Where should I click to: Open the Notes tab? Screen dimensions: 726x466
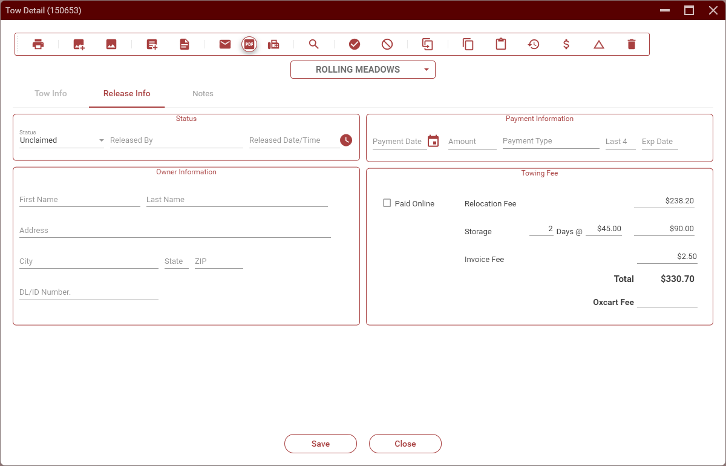(x=203, y=93)
